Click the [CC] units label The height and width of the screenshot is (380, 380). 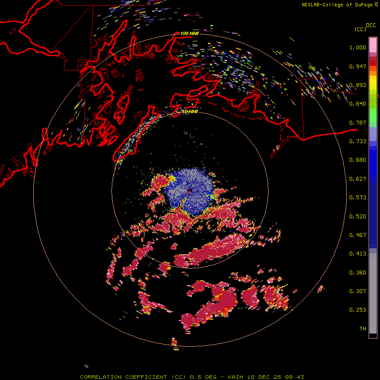click(360, 29)
